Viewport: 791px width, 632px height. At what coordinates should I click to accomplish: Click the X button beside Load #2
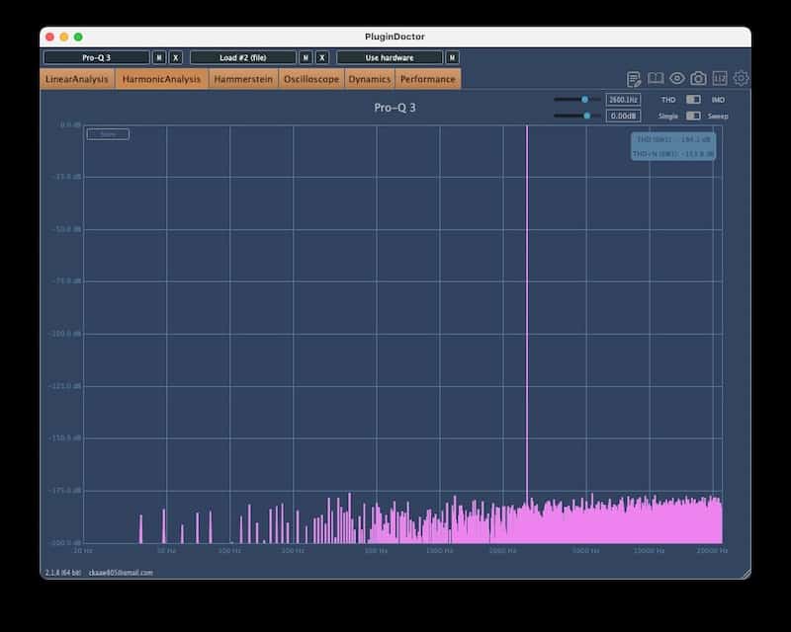[322, 57]
